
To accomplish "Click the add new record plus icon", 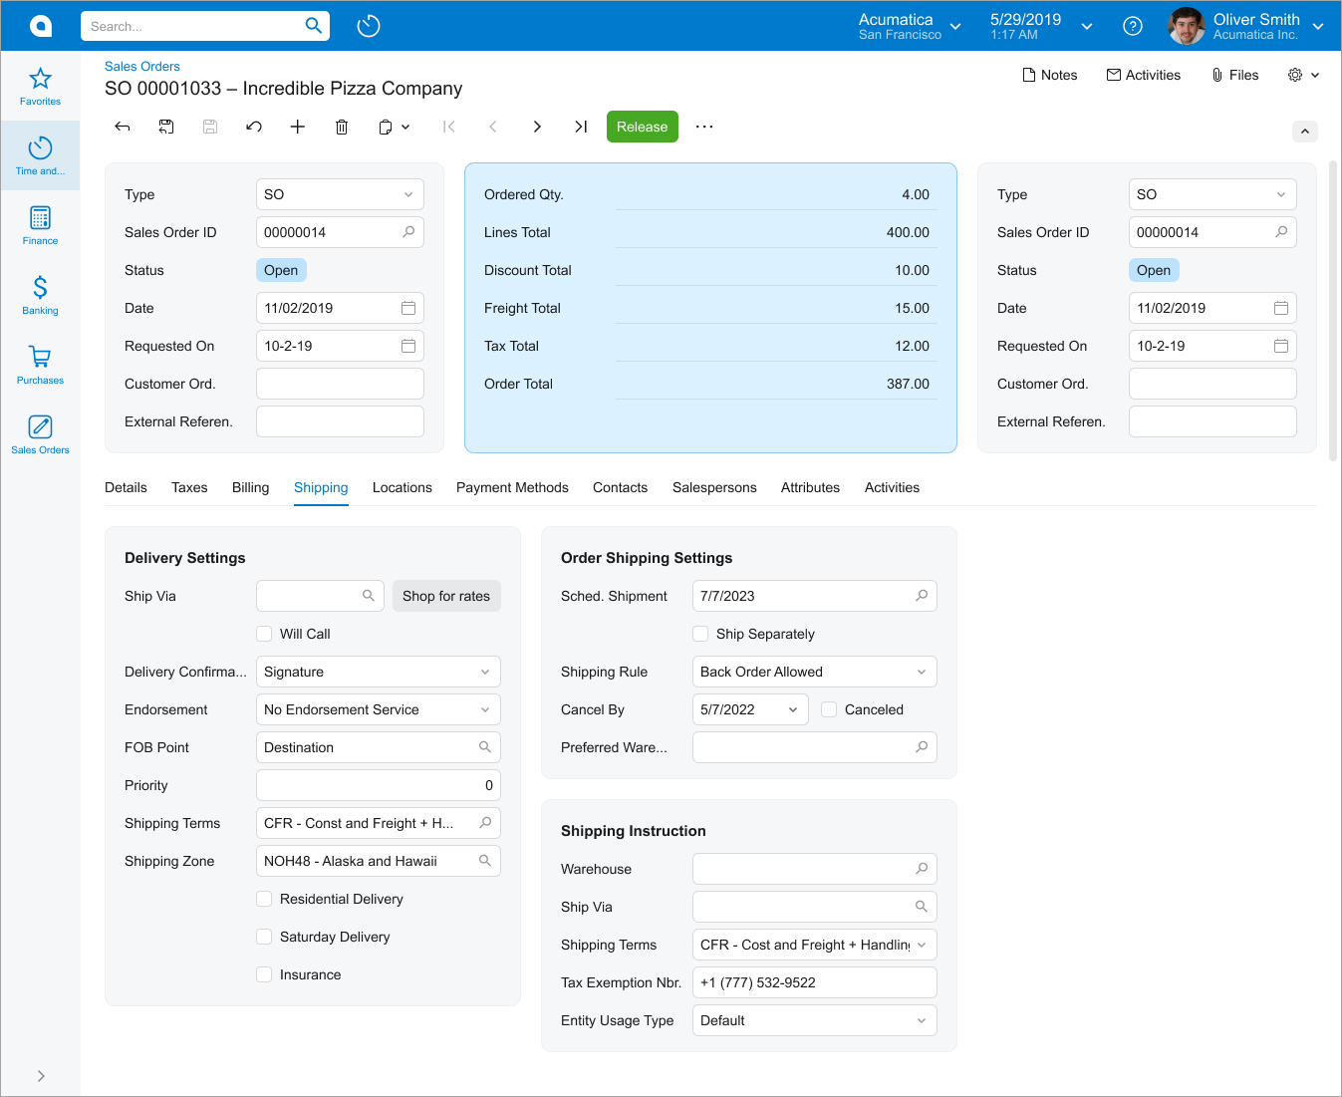I will click(x=297, y=127).
